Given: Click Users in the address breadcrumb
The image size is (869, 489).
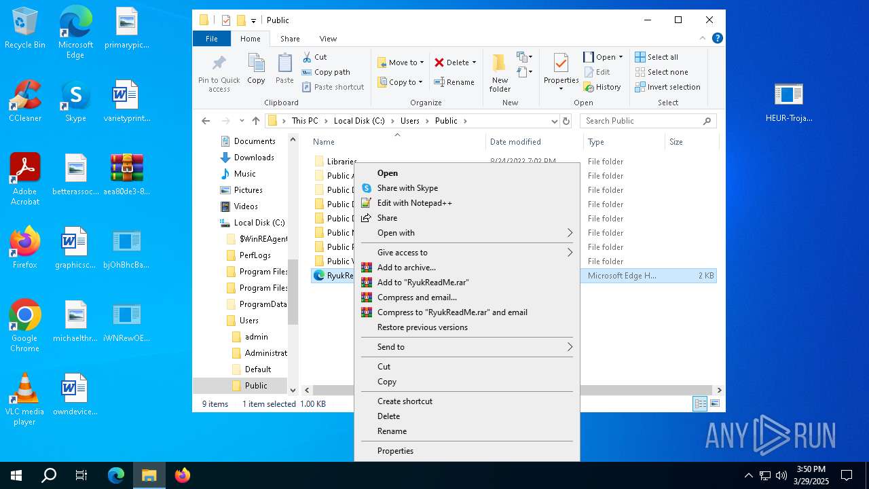Looking at the screenshot, I should 409,121.
